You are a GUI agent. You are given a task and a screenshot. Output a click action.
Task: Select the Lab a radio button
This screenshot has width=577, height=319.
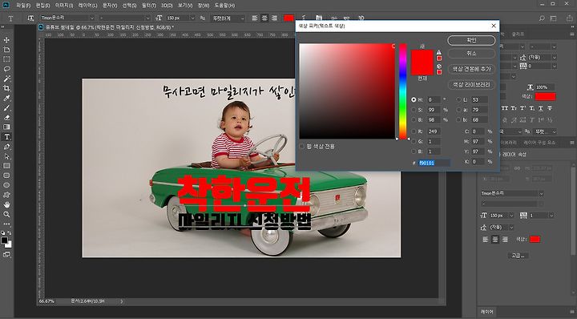click(x=458, y=110)
